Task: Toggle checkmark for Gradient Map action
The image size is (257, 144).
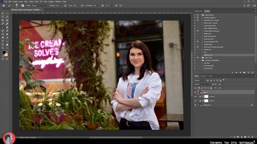Action: click(x=195, y=44)
